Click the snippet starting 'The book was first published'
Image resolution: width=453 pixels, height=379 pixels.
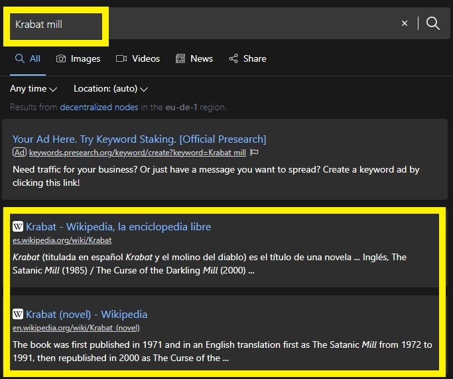(222, 351)
